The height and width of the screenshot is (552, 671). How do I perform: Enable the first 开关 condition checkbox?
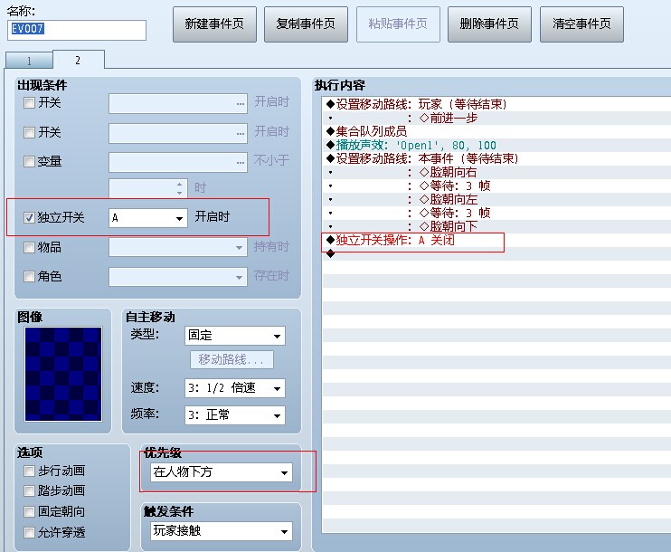click(29, 103)
